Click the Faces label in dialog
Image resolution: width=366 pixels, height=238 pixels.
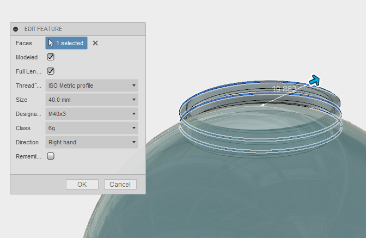click(x=24, y=43)
